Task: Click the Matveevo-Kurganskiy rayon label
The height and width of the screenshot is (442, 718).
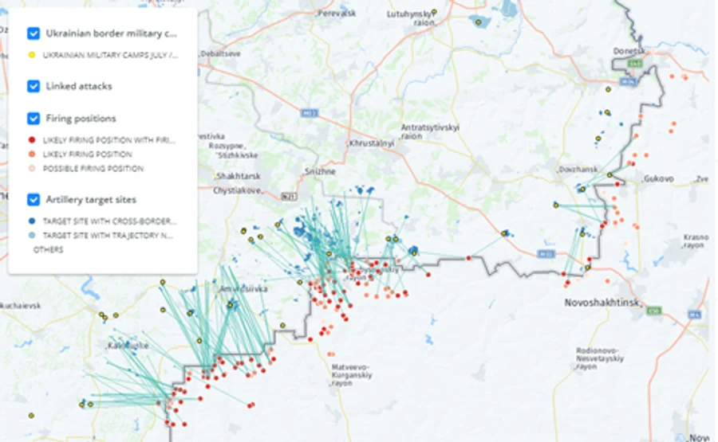Action: [x=351, y=375]
